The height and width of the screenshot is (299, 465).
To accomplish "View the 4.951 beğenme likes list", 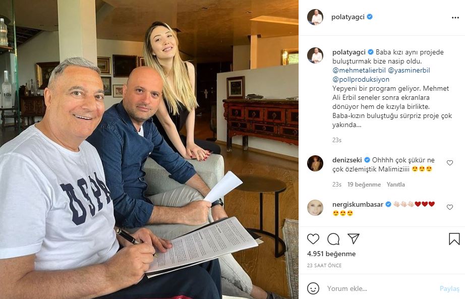I will [x=331, y=254].
